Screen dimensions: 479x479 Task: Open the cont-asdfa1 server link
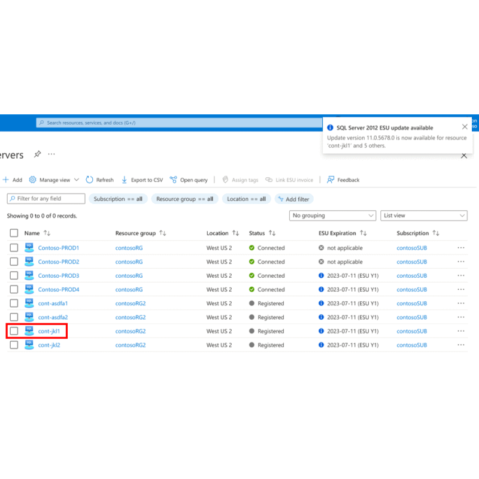(x=53, y=304)
